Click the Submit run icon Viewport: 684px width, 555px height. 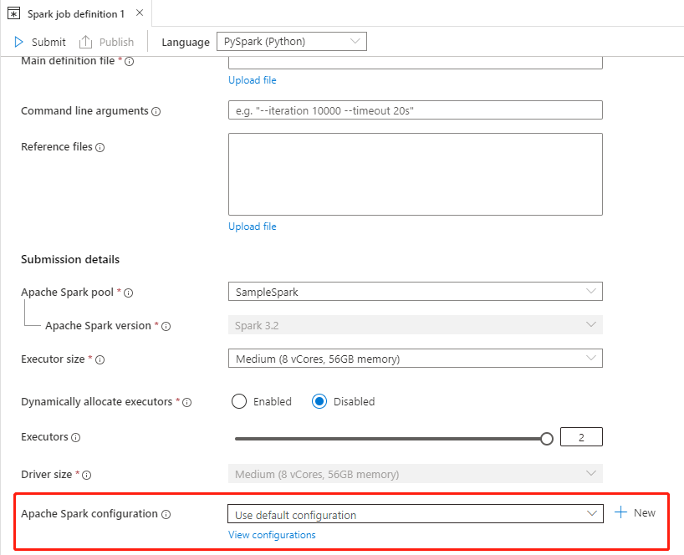[18, 41]
